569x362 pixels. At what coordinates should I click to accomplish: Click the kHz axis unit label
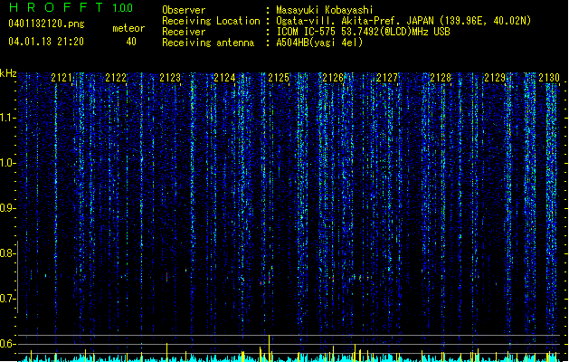point(8,73)
